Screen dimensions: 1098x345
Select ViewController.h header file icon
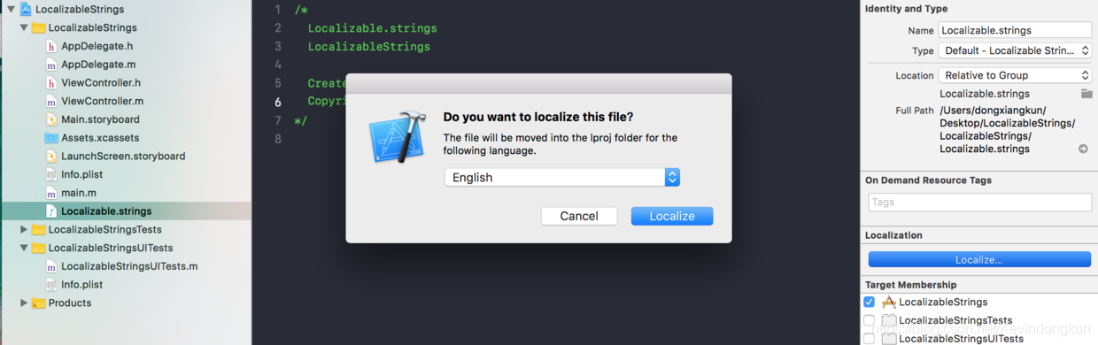click(51, 82)
